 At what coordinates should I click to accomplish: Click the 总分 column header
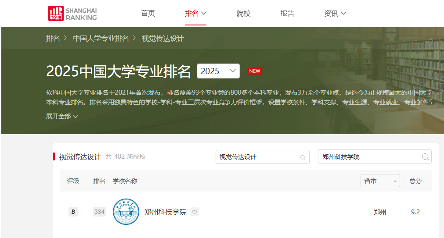click(415, 181)
